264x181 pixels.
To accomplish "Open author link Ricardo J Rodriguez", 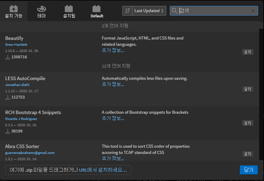I will [21, 119].
